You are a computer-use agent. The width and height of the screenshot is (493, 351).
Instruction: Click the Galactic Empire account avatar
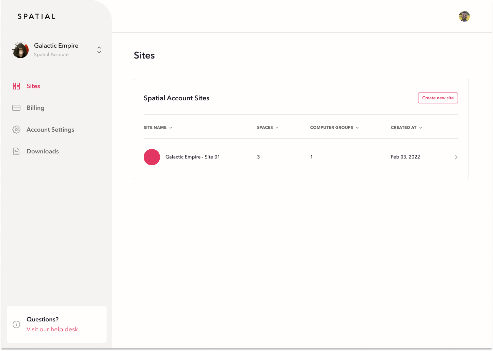tap(20, 50)
